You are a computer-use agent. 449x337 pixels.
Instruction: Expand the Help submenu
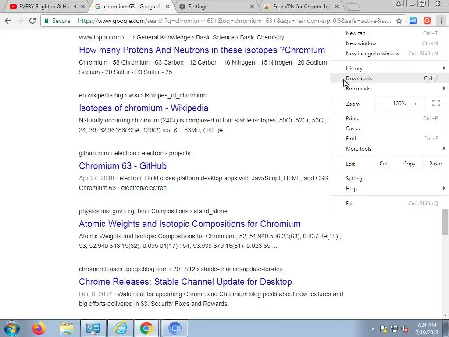[x=389, y=189]
